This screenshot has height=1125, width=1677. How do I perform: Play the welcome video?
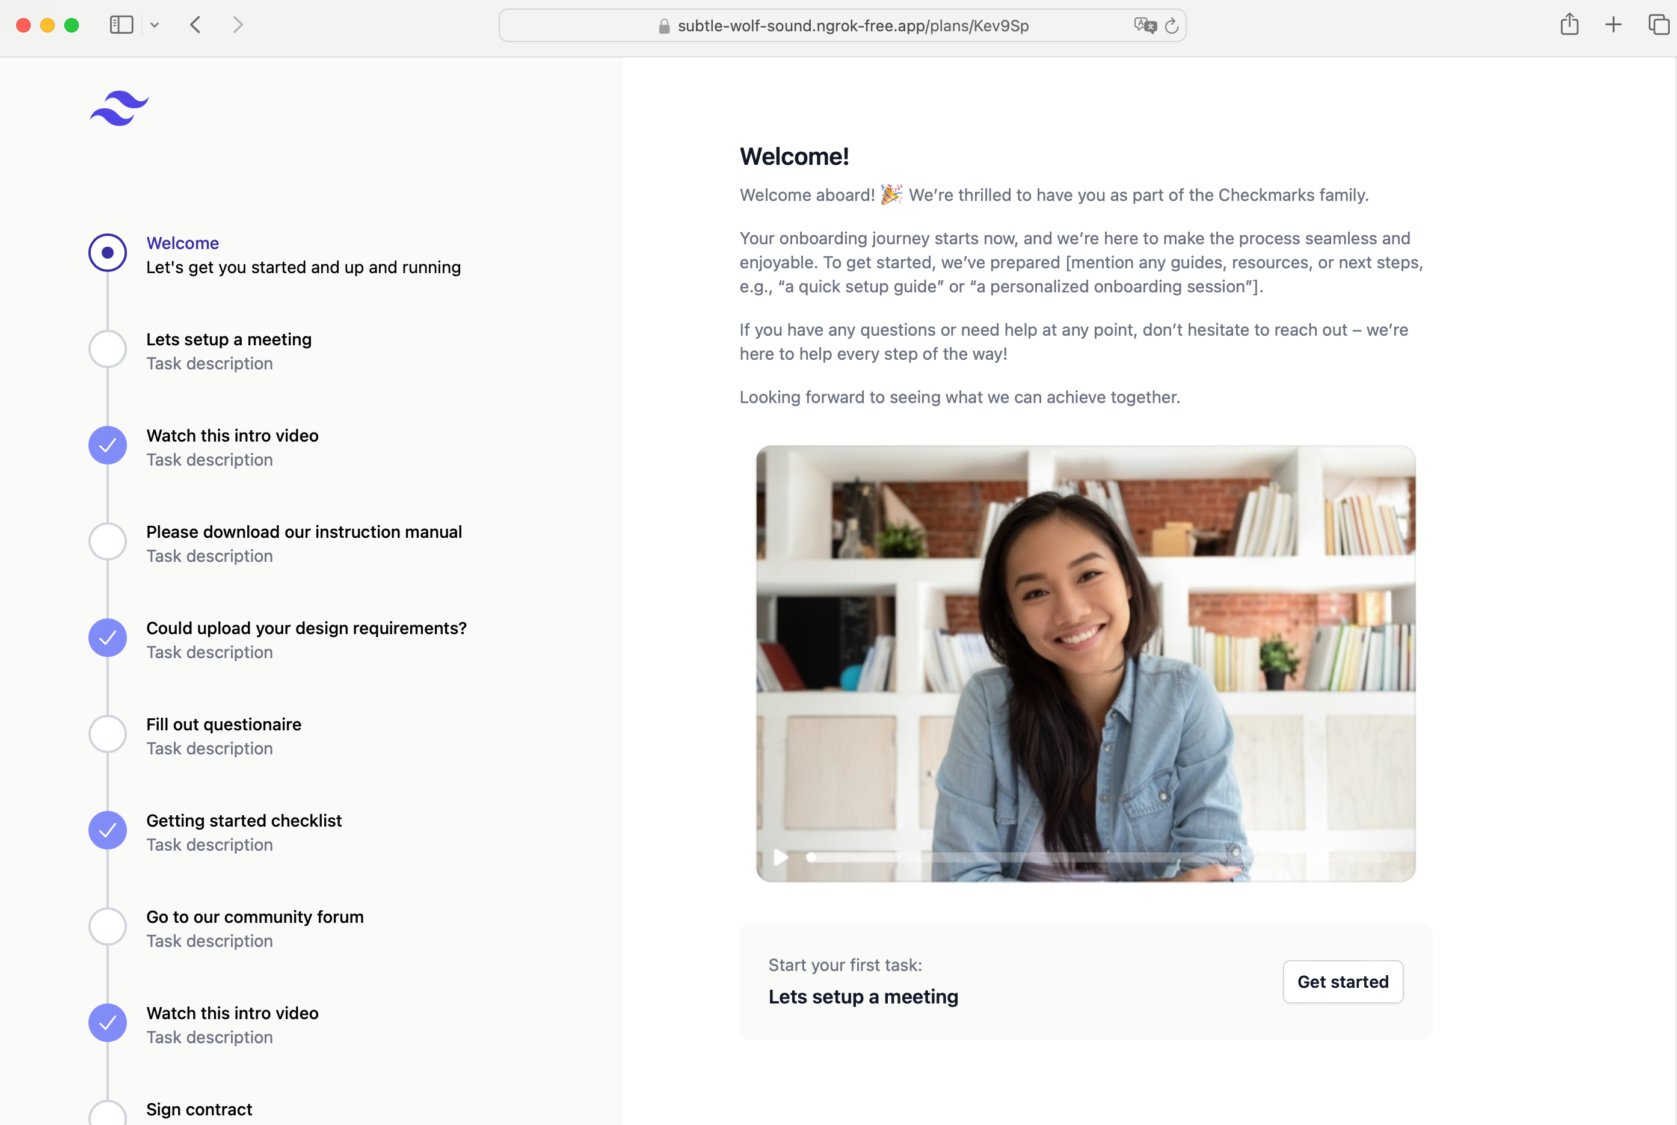click(x=780, y=857)
